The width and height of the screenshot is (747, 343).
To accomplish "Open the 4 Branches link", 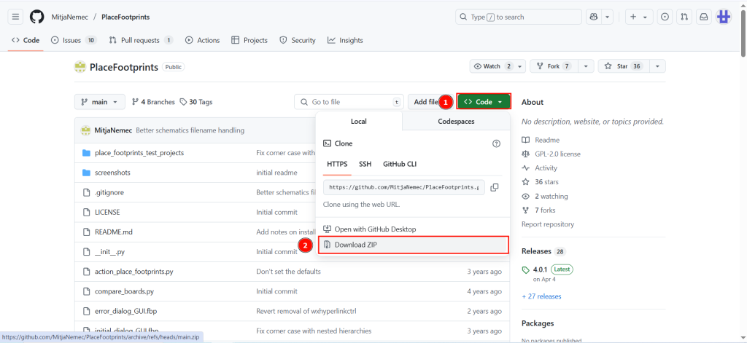I will point(153,102).
